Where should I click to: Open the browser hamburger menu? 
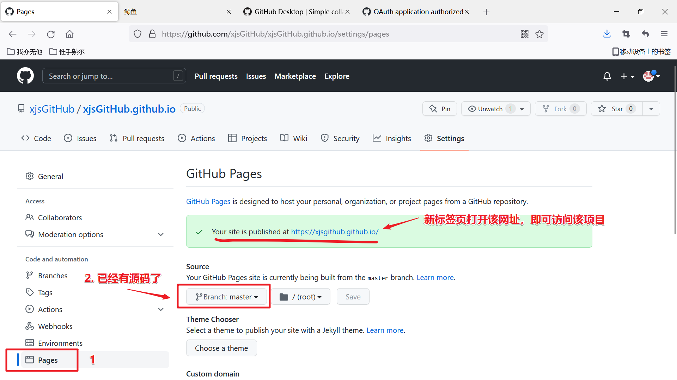point(664,34)
